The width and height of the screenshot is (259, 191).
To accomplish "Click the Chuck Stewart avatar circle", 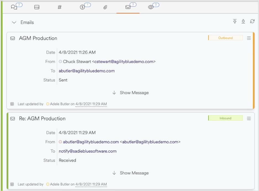I will pos(60,61).
